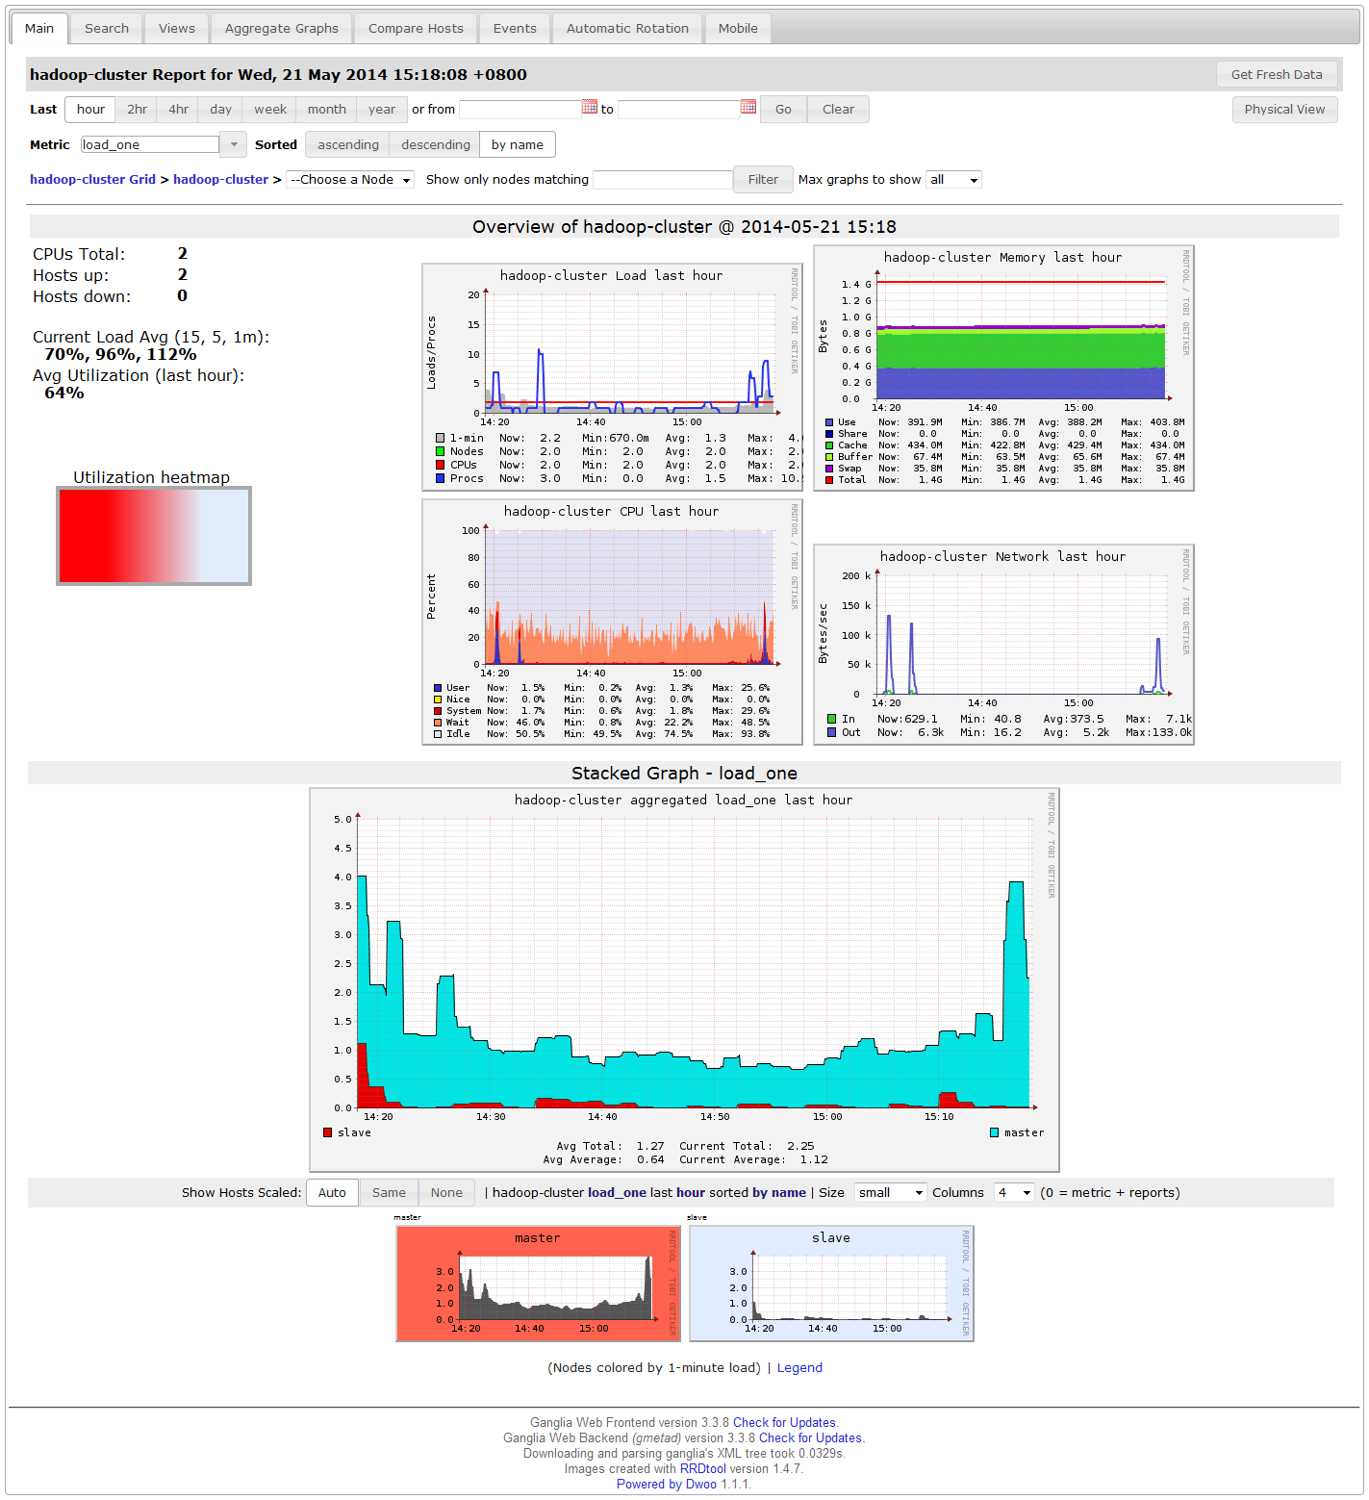Screen dimensions: 1369x1500
Task: Sort hosts ascending
Action: (348, 145)
